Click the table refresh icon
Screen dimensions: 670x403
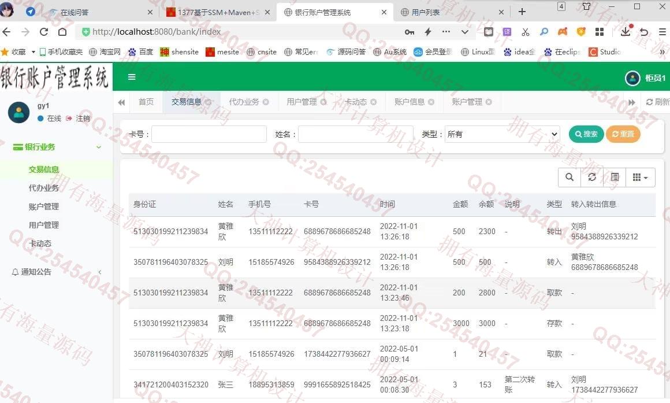[x=592, y=178]
